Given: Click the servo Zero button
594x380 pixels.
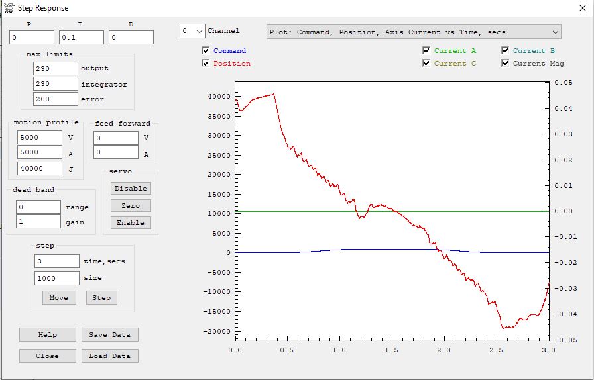Looking at the screenshot, I should tap(131, 206).
